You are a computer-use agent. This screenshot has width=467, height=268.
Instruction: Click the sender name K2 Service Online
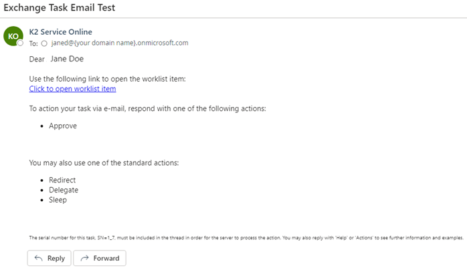[61, 31]
